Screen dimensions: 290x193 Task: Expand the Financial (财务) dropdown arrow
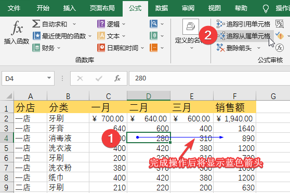59,48
